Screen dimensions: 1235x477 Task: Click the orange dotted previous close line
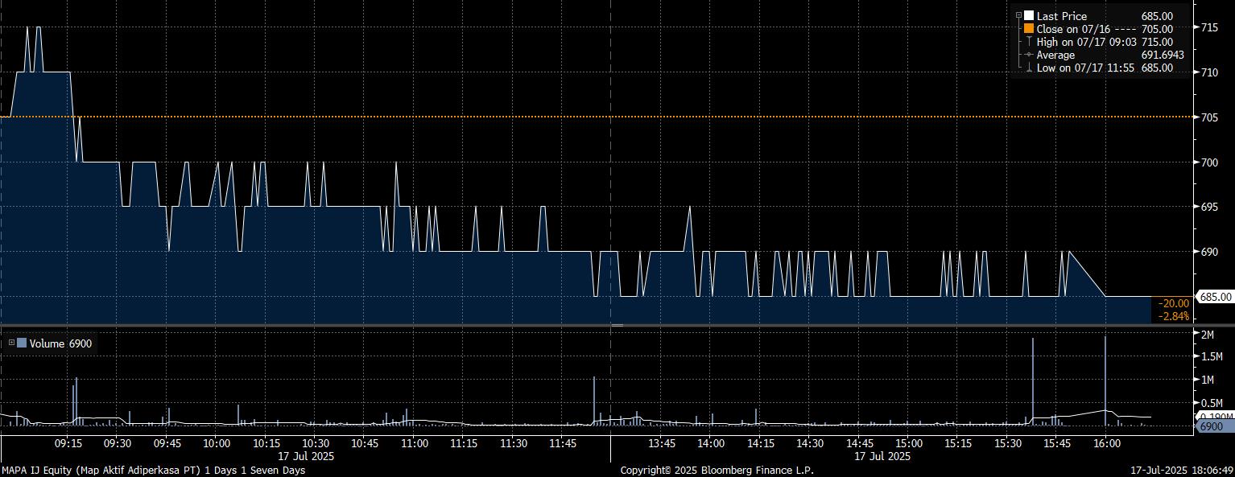click(x=483, y=117)
